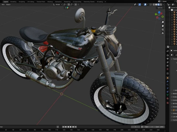Switch to the Layout workspace tab

click(x=6, y=2)
